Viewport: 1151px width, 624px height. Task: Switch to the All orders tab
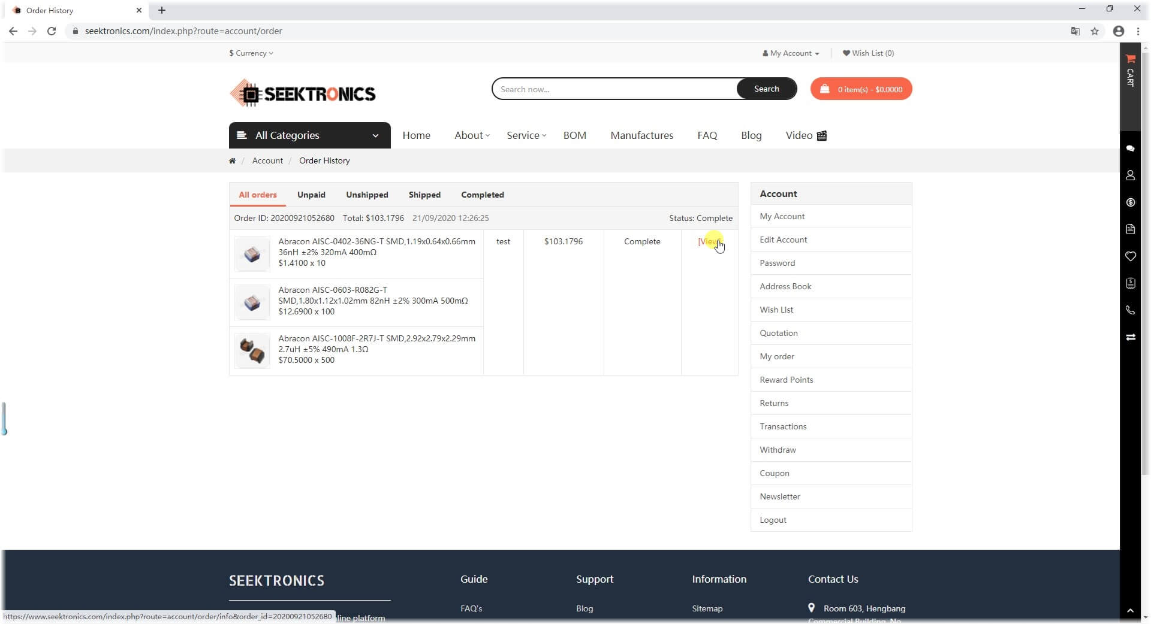[x=258, y=195]
